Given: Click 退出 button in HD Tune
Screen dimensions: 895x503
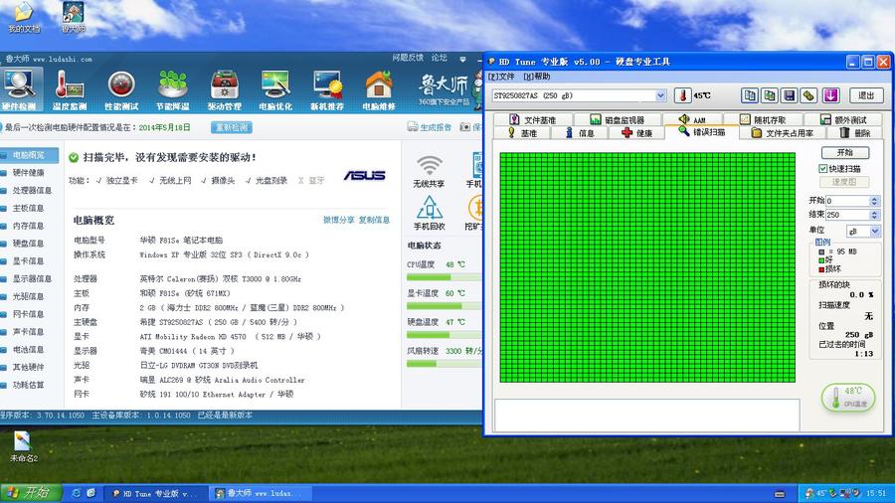Looking at the screenshot, I should click(x=866, y=95).
